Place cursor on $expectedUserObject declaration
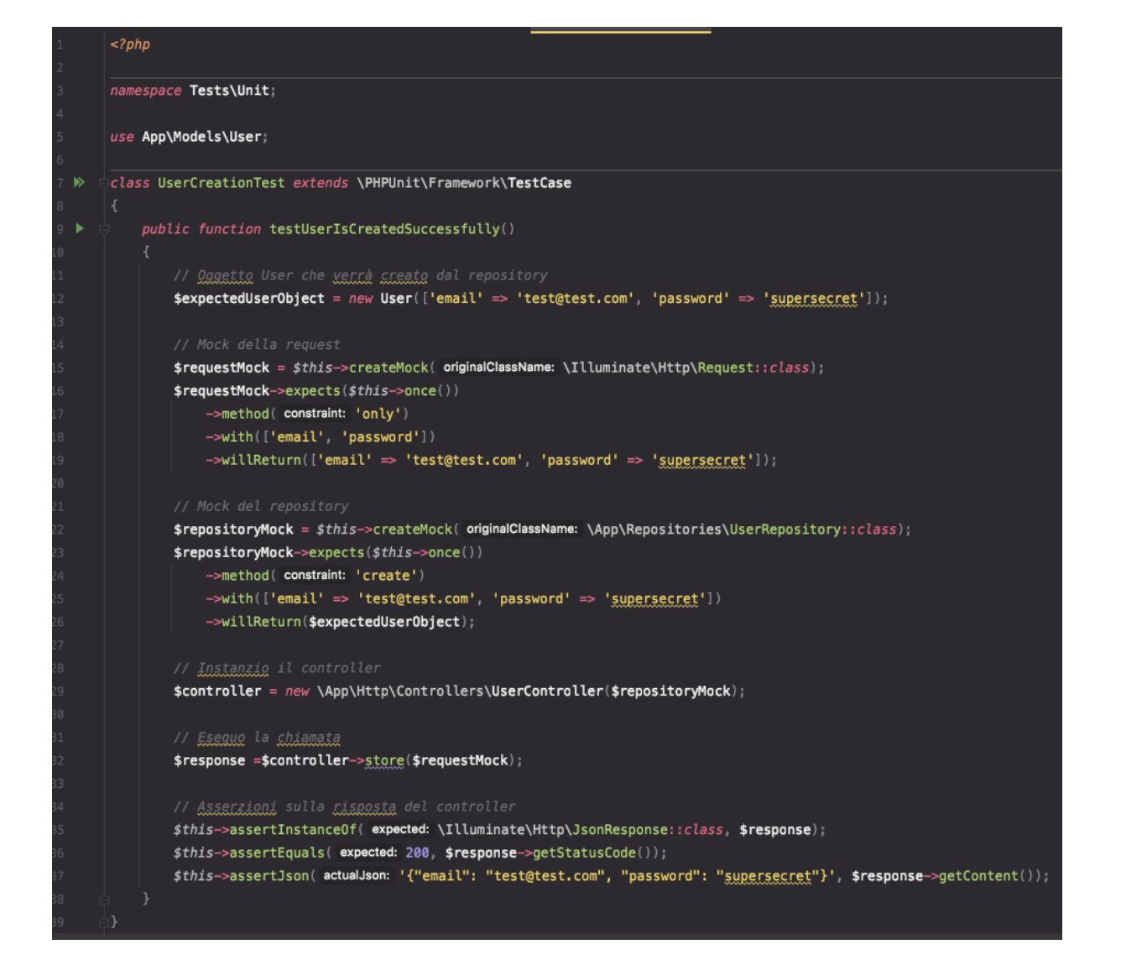 [x=248, y=299]
